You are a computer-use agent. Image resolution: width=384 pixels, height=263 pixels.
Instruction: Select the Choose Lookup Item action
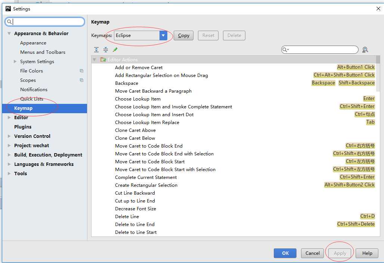pyautogui.click(x=138, y=99)
